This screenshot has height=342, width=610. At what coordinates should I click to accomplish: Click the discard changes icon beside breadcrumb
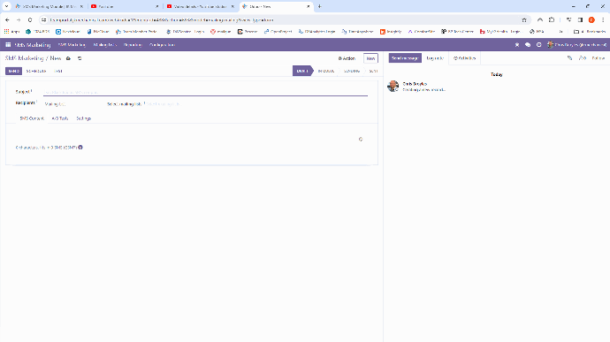pos(80,58)
